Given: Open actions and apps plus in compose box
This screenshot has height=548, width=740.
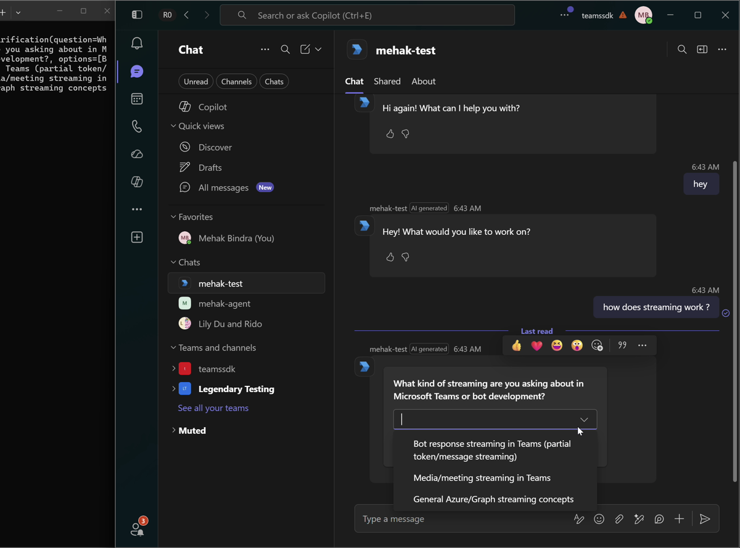Looking at the screenshot, I should [x=679, y=519].
